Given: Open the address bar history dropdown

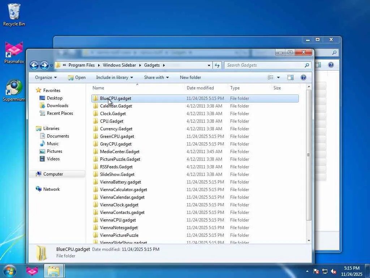Looking at the screenshot, I should 209,65.
